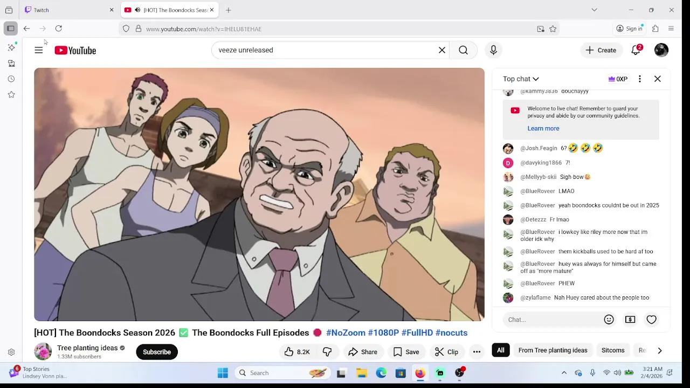Clear the search box text
Screen dimensions: 690x388
coord(442,50)
